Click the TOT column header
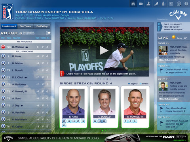Image resolution: width=190 pixels, height=142 pixels. click(38, 38)
